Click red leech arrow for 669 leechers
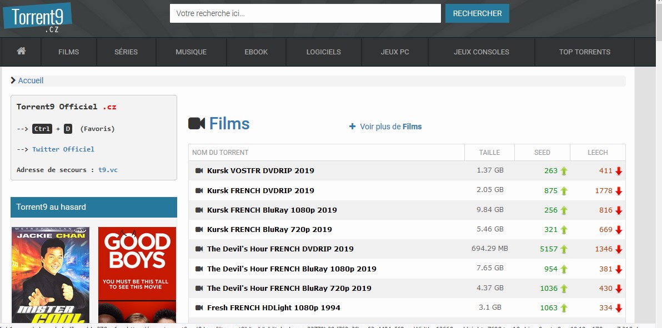 pyautogui.click(x=619, y=230)
